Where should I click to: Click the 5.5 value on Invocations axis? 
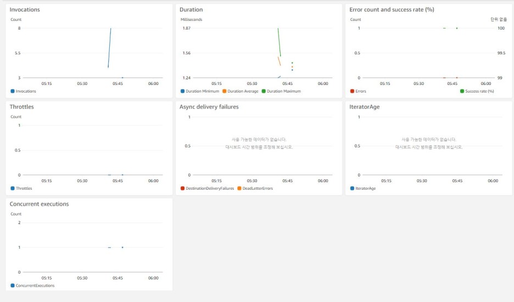coord(18,53)
